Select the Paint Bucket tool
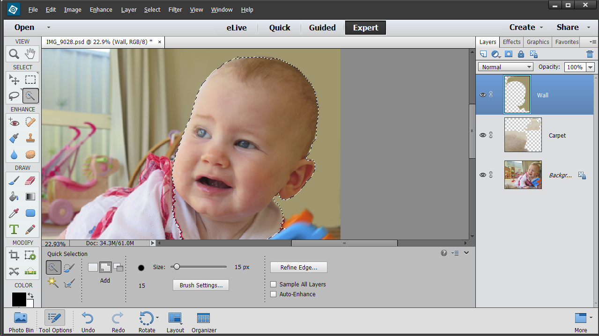Viewport: 599px width, 336px height. point(14,197)
